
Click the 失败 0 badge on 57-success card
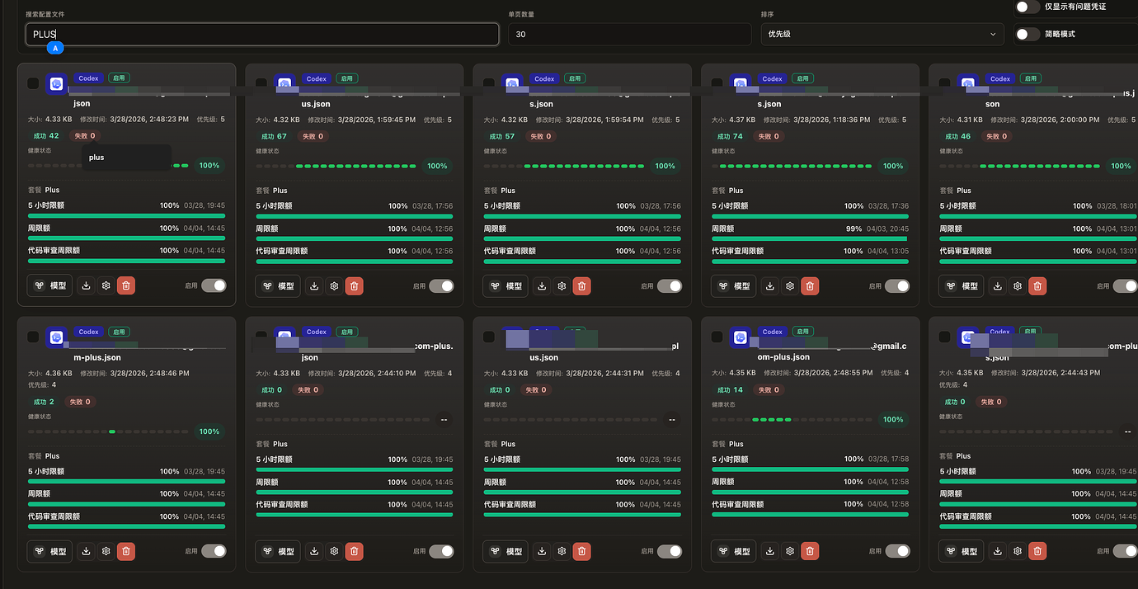coord(539,136)
